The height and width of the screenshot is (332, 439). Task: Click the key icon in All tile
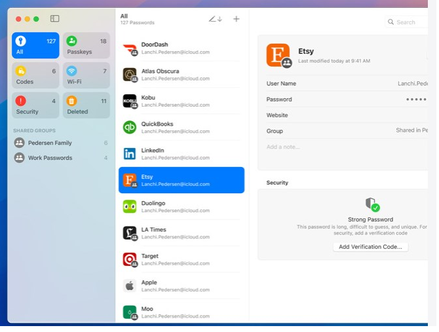[x=20, y=41]
